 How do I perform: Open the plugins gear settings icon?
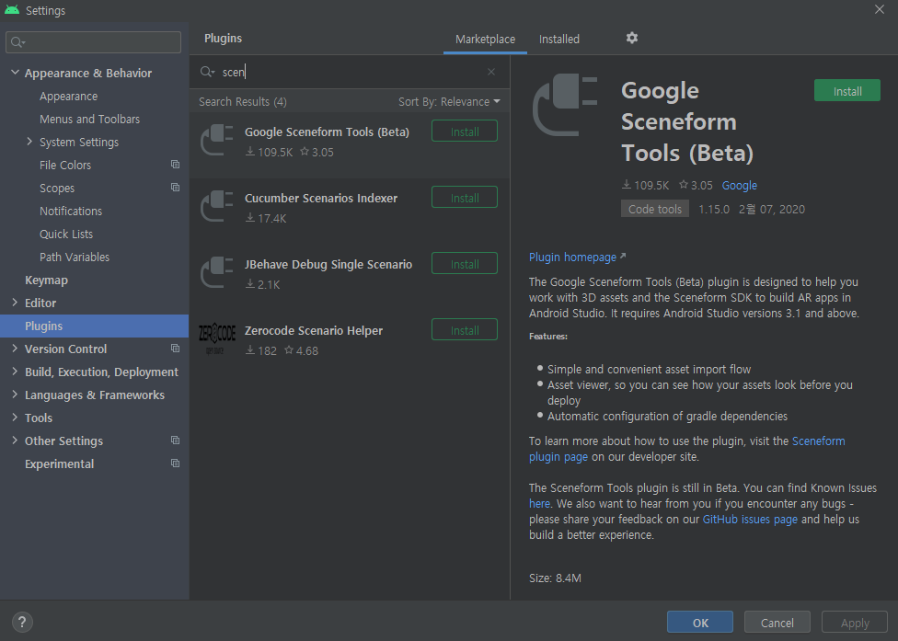coord(632,38)
